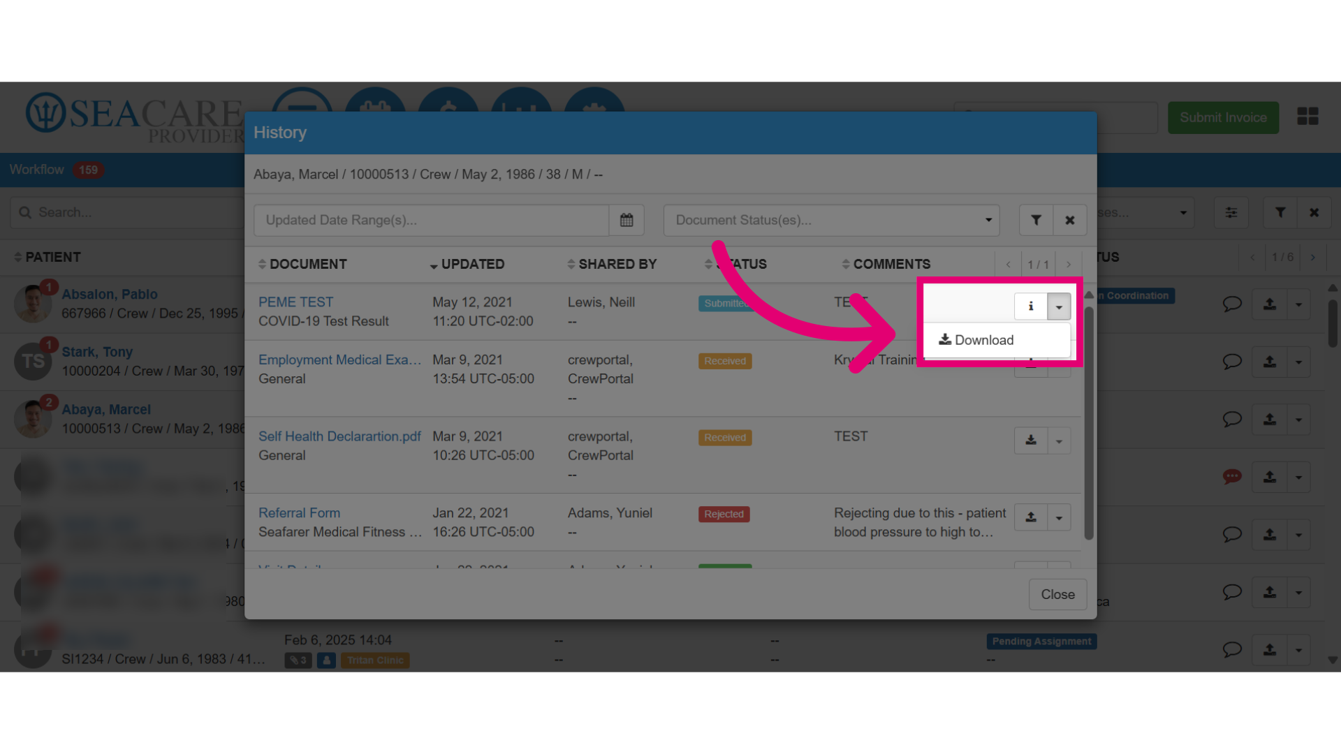Sort by UPDATED column header
This screenshot has height=754, width=1341.
467,264
